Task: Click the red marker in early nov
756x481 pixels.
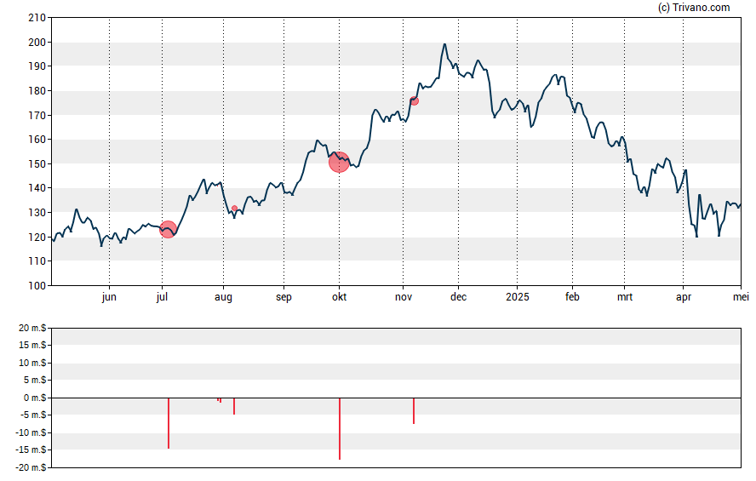Action: tap(414, 100)
